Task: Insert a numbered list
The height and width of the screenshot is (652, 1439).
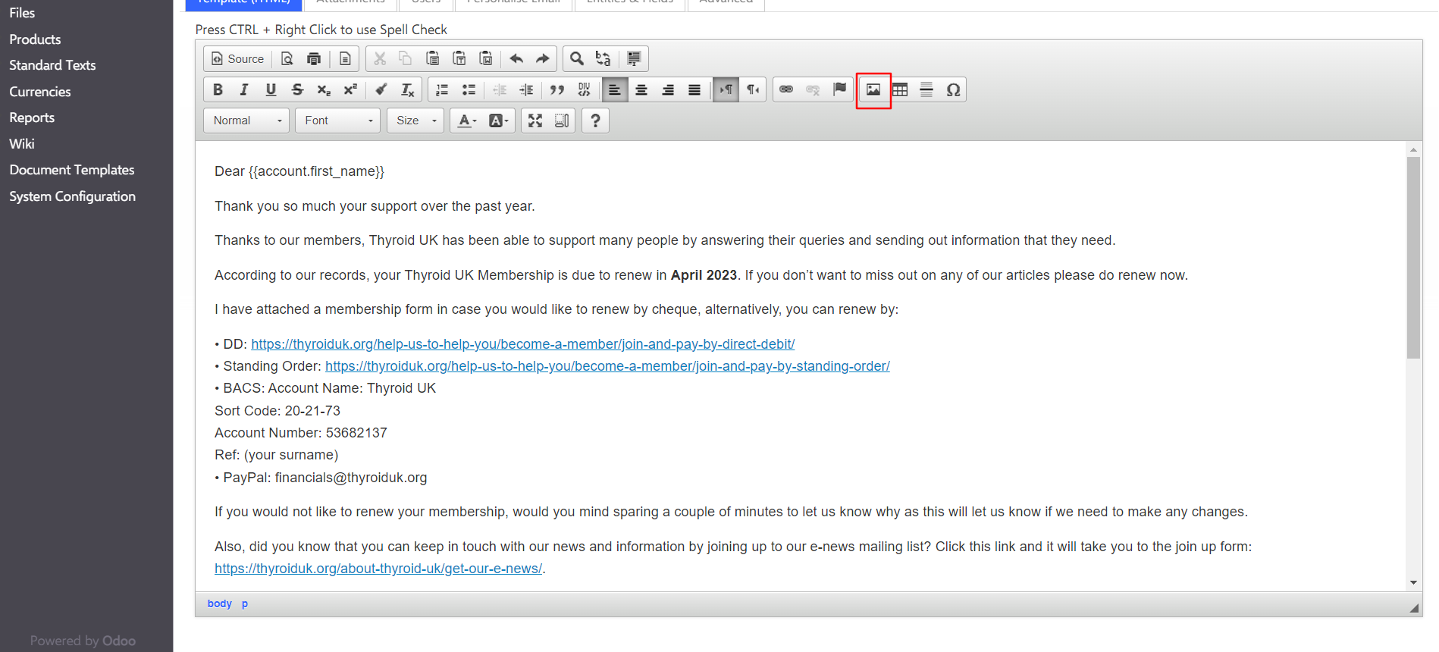Action: pyautogui.click(x=442, y=89)
